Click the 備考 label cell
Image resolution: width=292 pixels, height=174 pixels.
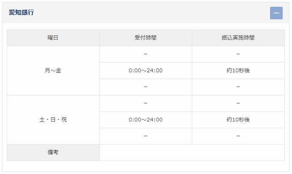point(53,153)
